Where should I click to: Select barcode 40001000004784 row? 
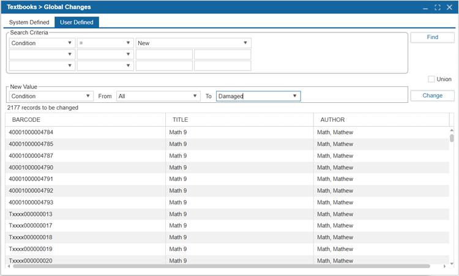227,132
